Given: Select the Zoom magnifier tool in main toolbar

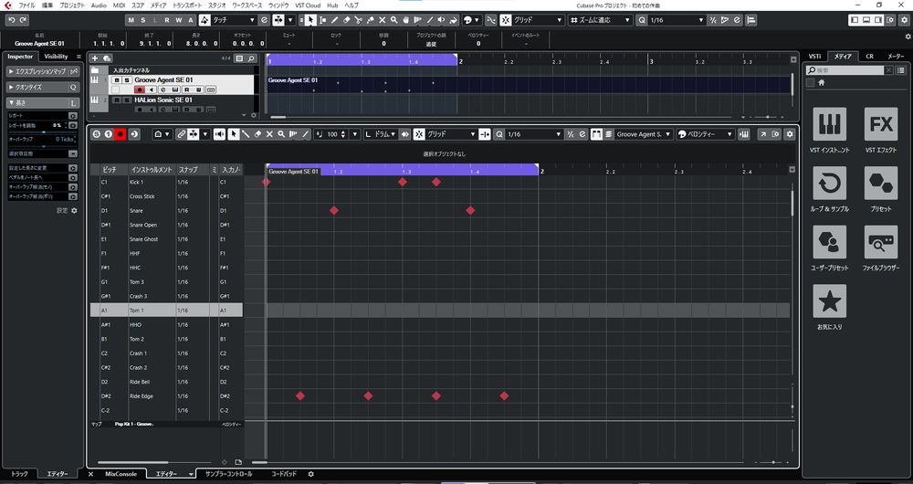Looking at the screenshot, I should pyautogui.click(x=394, y=20).
